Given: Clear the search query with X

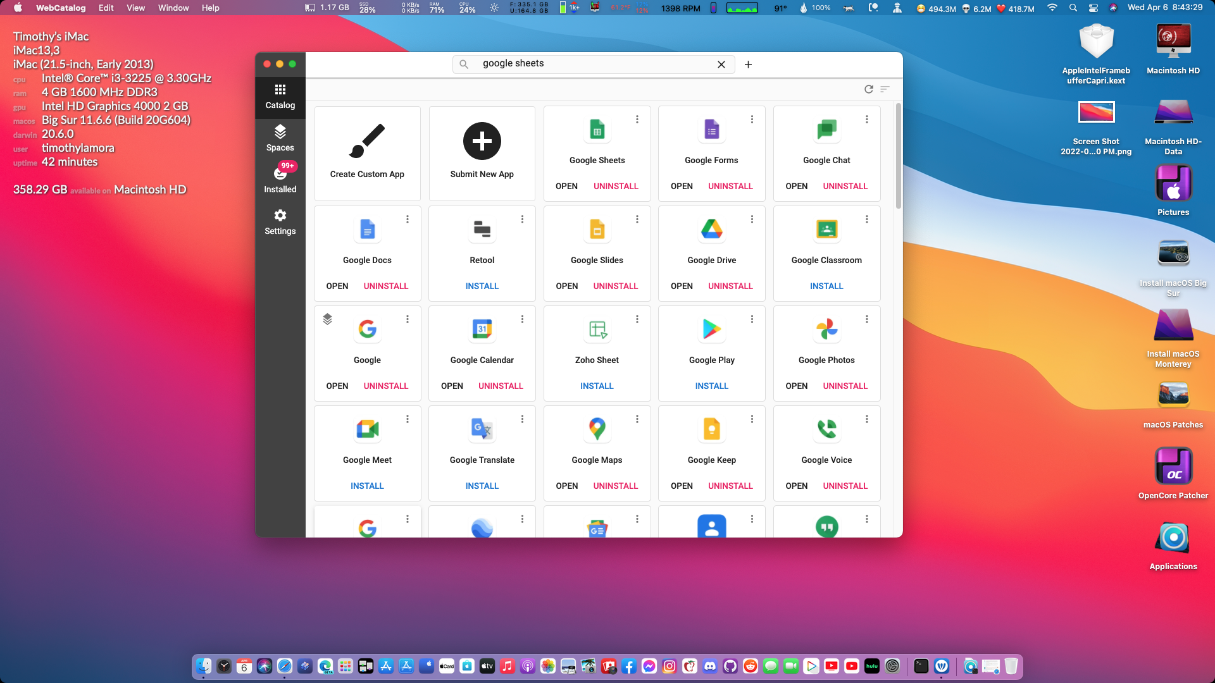Looking at the screenshot, I should coord(721,65).
